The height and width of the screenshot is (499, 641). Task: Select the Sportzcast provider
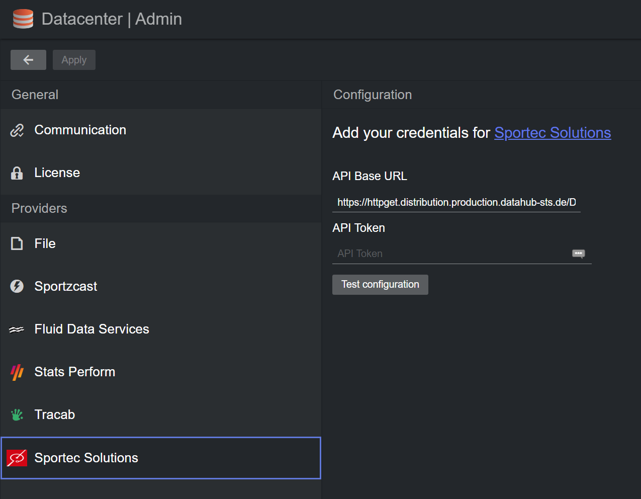(161, 287)
